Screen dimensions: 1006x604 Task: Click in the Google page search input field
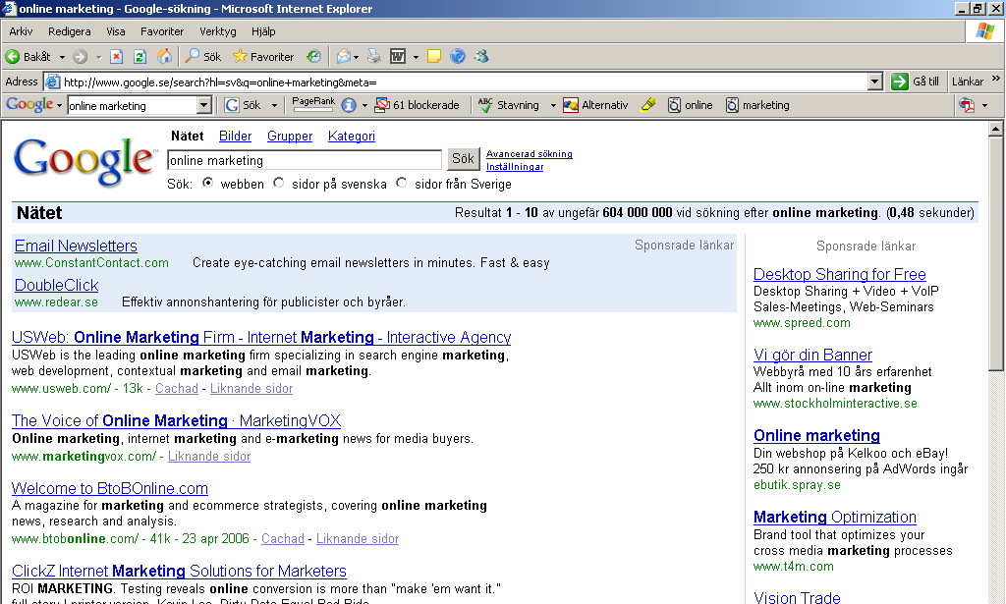click(x=305, y=160)
